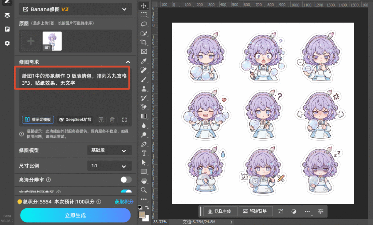Select the 图1 uploaded image thumbnail
Viewport: 373px width, 225px height.
pos(52,41)
